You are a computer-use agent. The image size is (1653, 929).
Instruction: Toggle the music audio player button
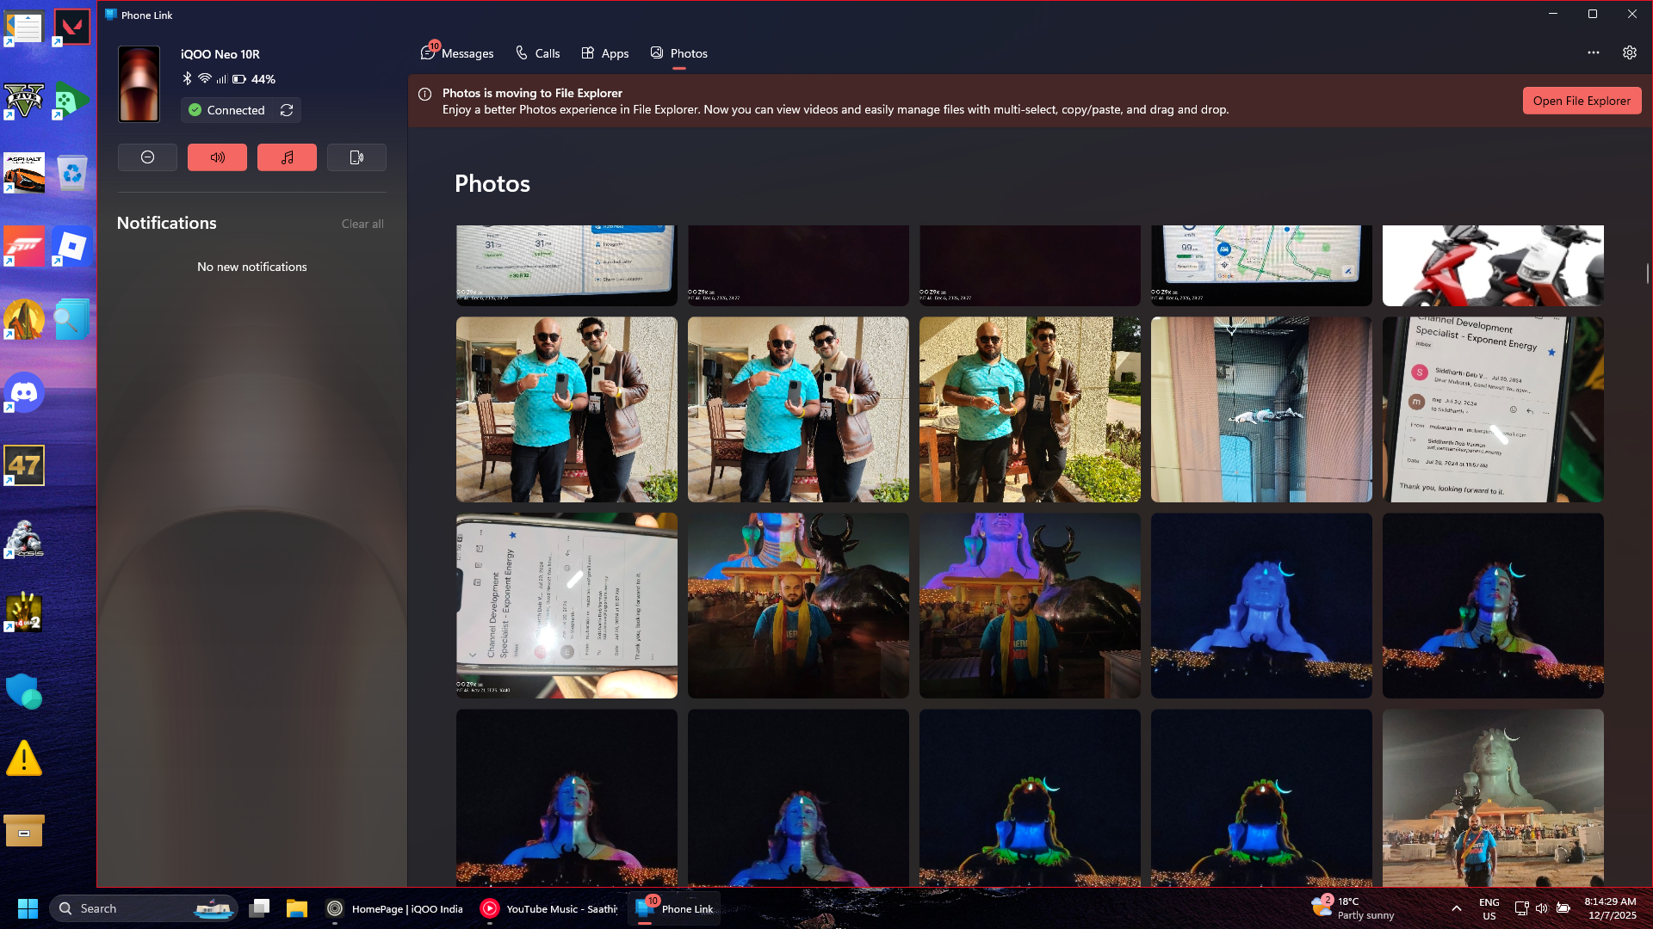point(287,157)
